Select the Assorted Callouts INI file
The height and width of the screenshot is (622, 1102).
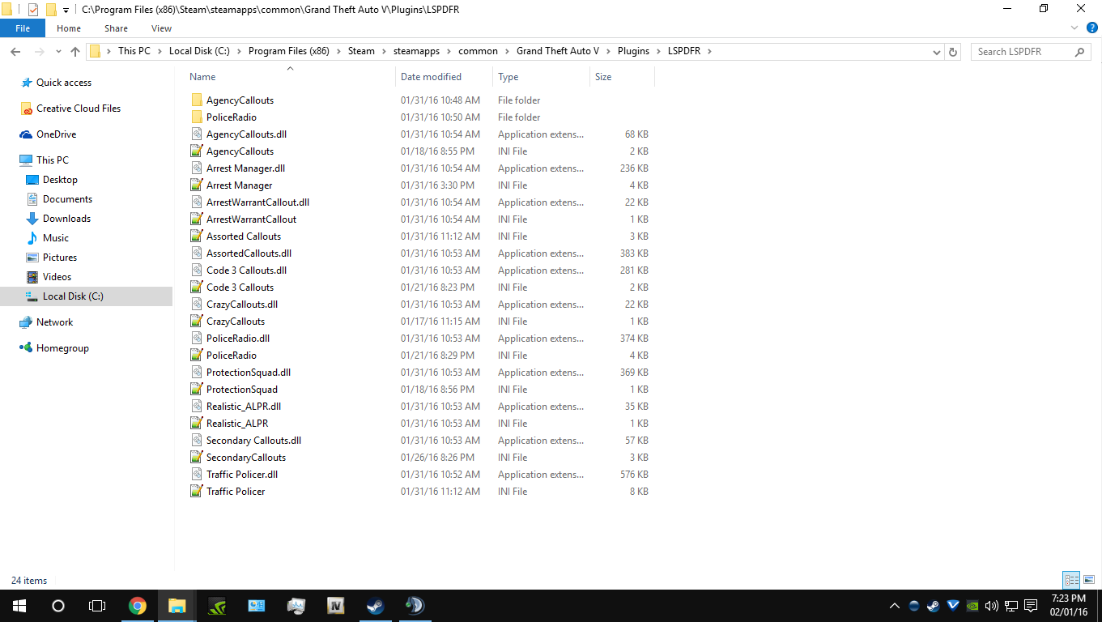[244, 236]
